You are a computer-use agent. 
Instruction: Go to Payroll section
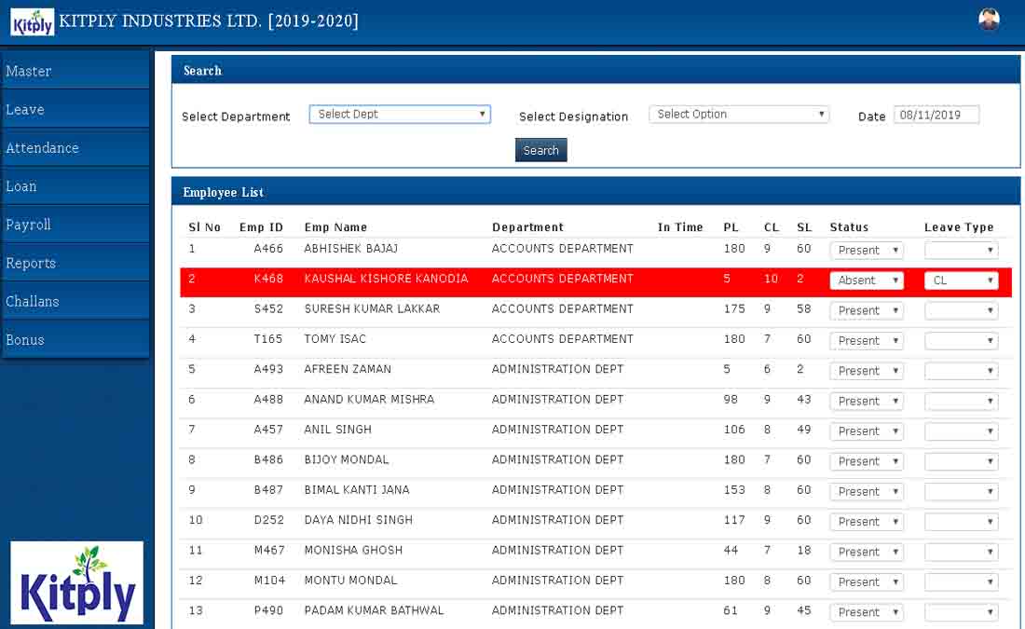click(x=75, y=225)
